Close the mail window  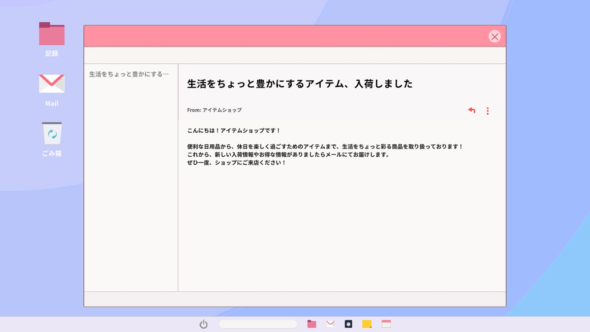(495, 36)
